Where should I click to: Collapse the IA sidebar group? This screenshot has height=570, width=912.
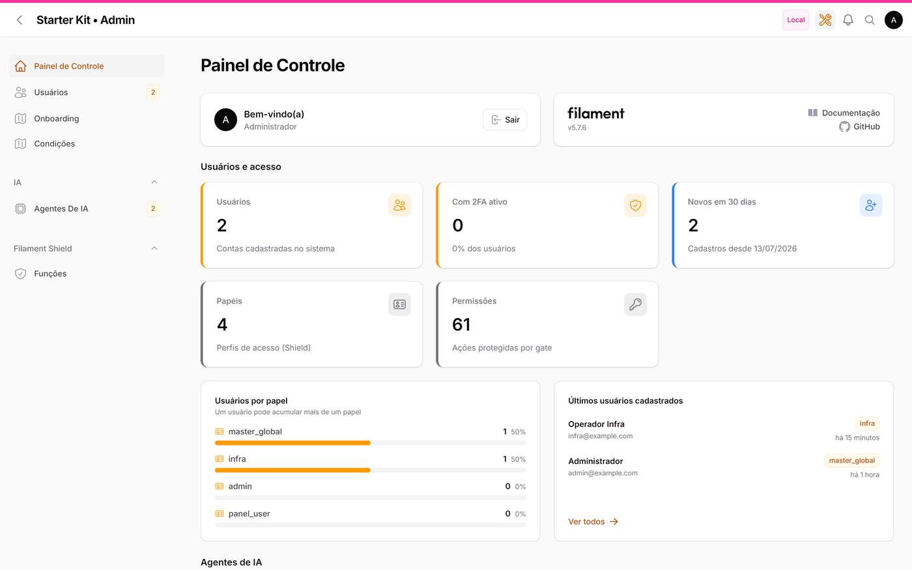tap(154, 182)
